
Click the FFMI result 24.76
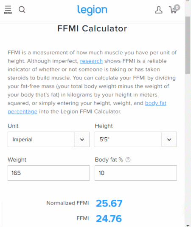(109, 218)
